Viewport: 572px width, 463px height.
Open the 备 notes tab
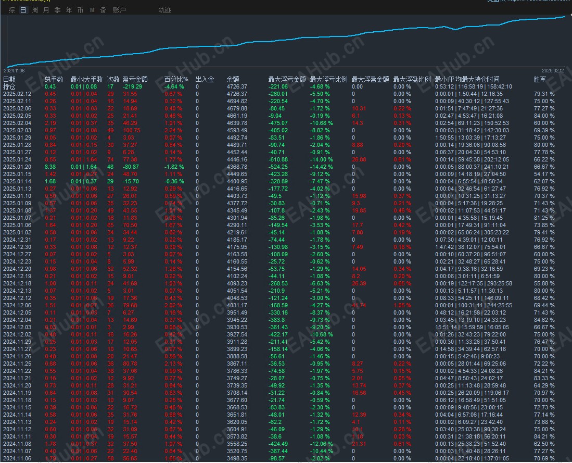[x=103, y=10]
